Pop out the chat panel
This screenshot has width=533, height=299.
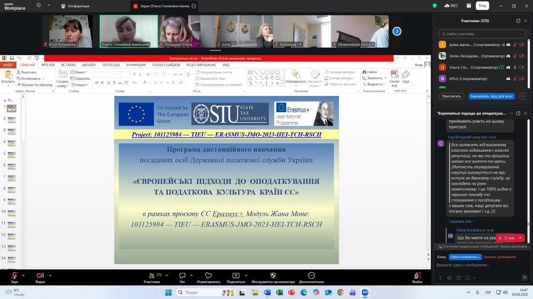[518, 113]
